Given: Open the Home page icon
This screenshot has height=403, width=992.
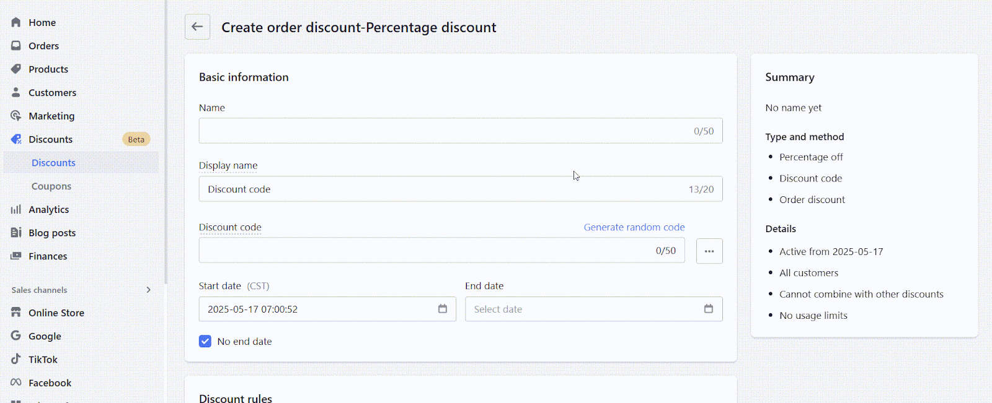Looking at the screenshot, I should (16, 22).
